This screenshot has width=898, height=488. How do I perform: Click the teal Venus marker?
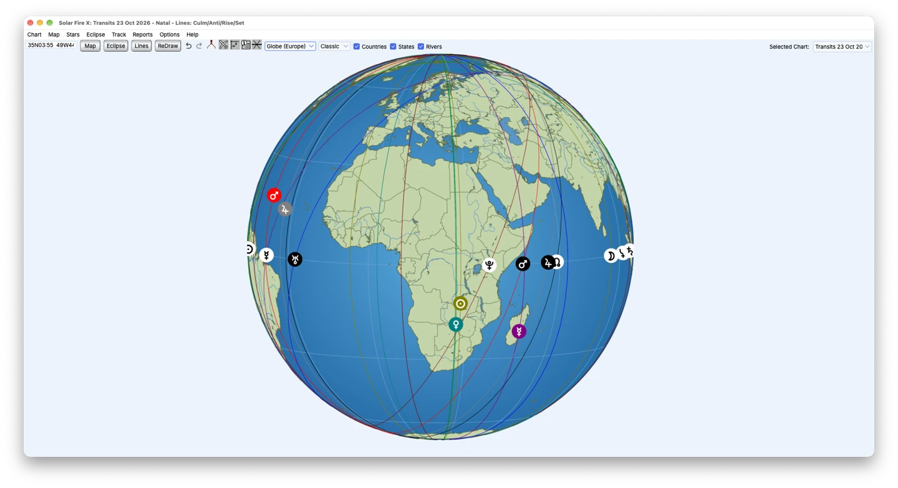456,325
